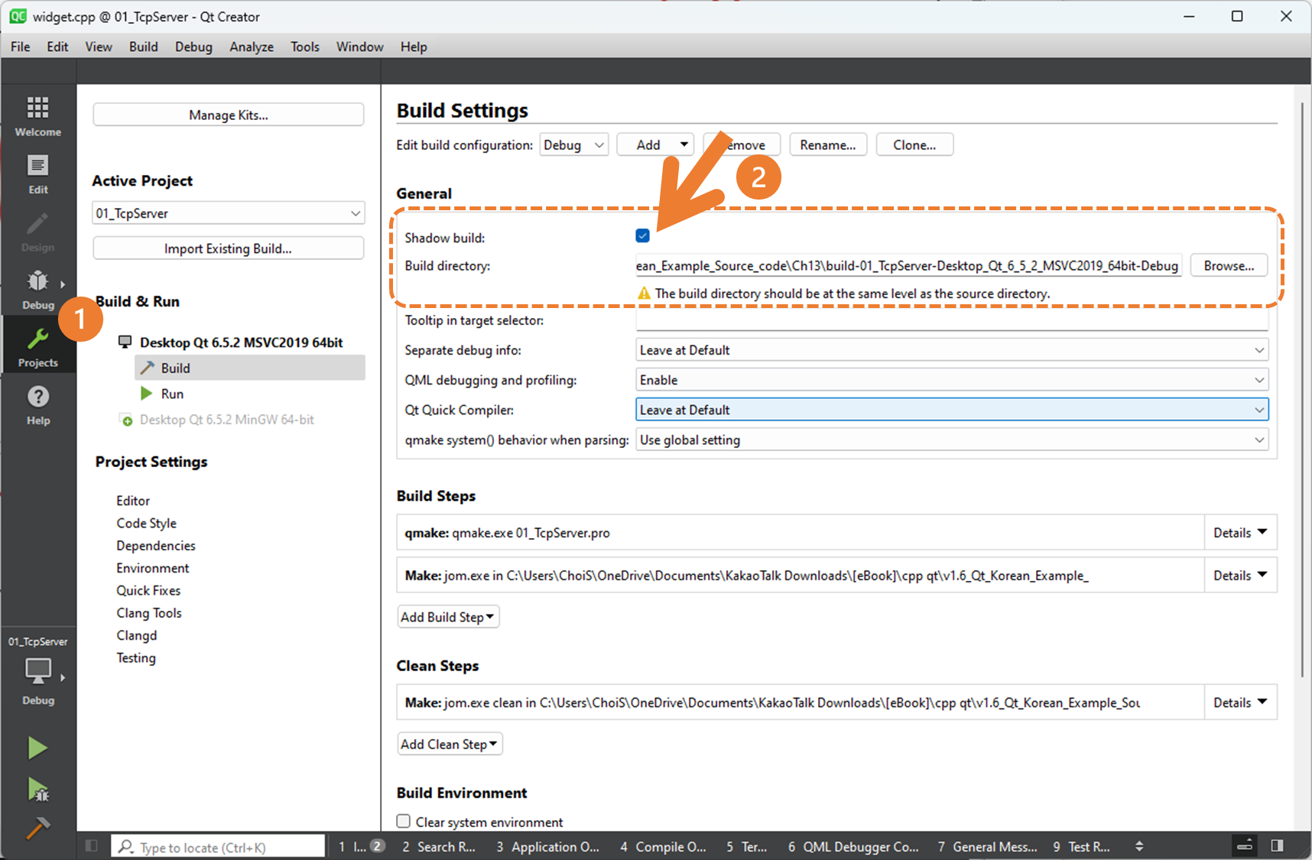Open the Build menu
Image resolution: width=1312 pixels, height=860 pixels.
(144, 47)
